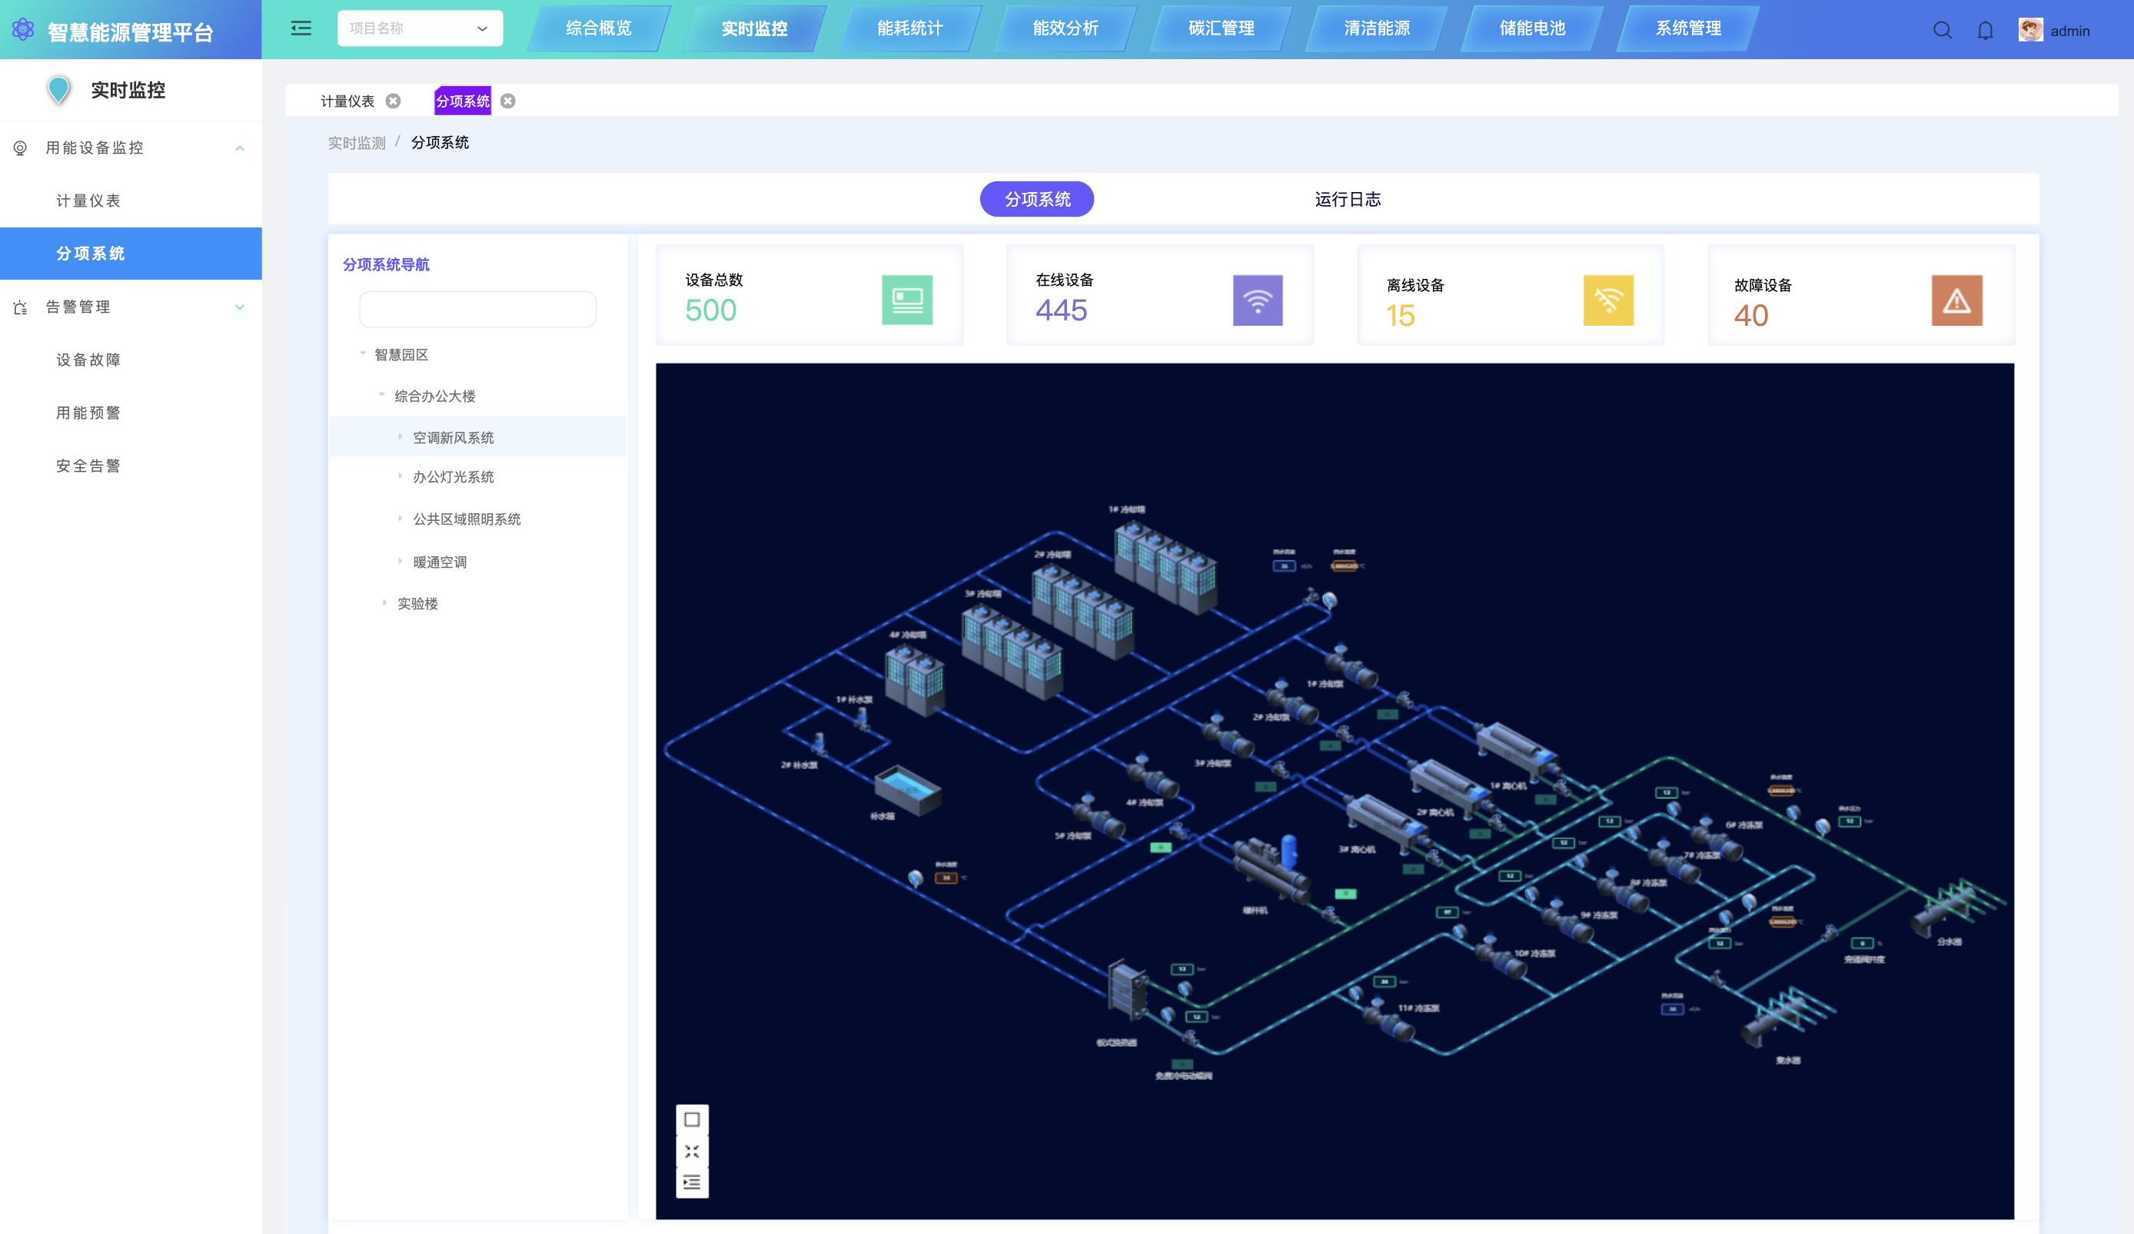Image resolution: width=2134 pixels, height=1234 pixels.
Task: Click the list outline icon on diagram
Action: [x=692, y=1183]
